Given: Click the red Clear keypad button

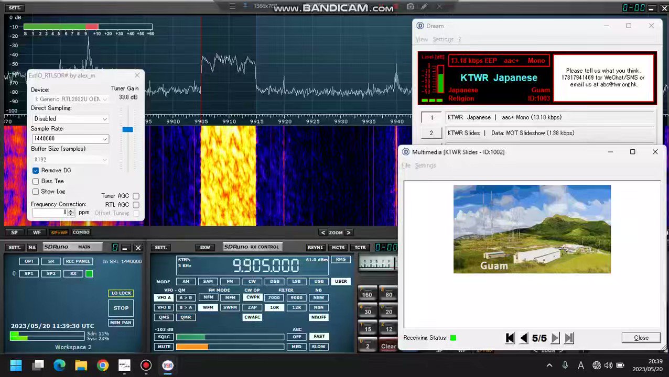Looking at the screenshot, I should (389, 346).
